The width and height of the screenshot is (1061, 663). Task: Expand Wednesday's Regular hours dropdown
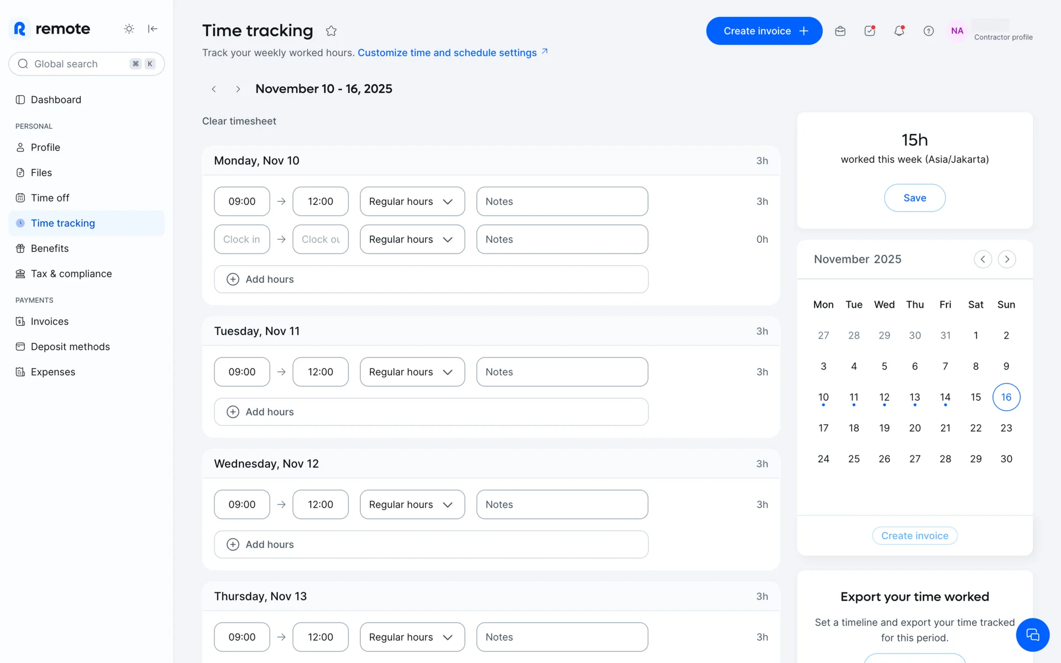pyautogui.click(x=412, y=504)
